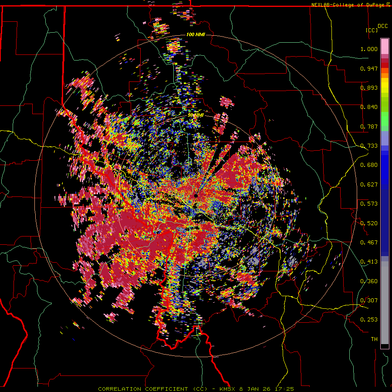Click the radar site black dot
The image size is (392, 392).
(196, 196)
